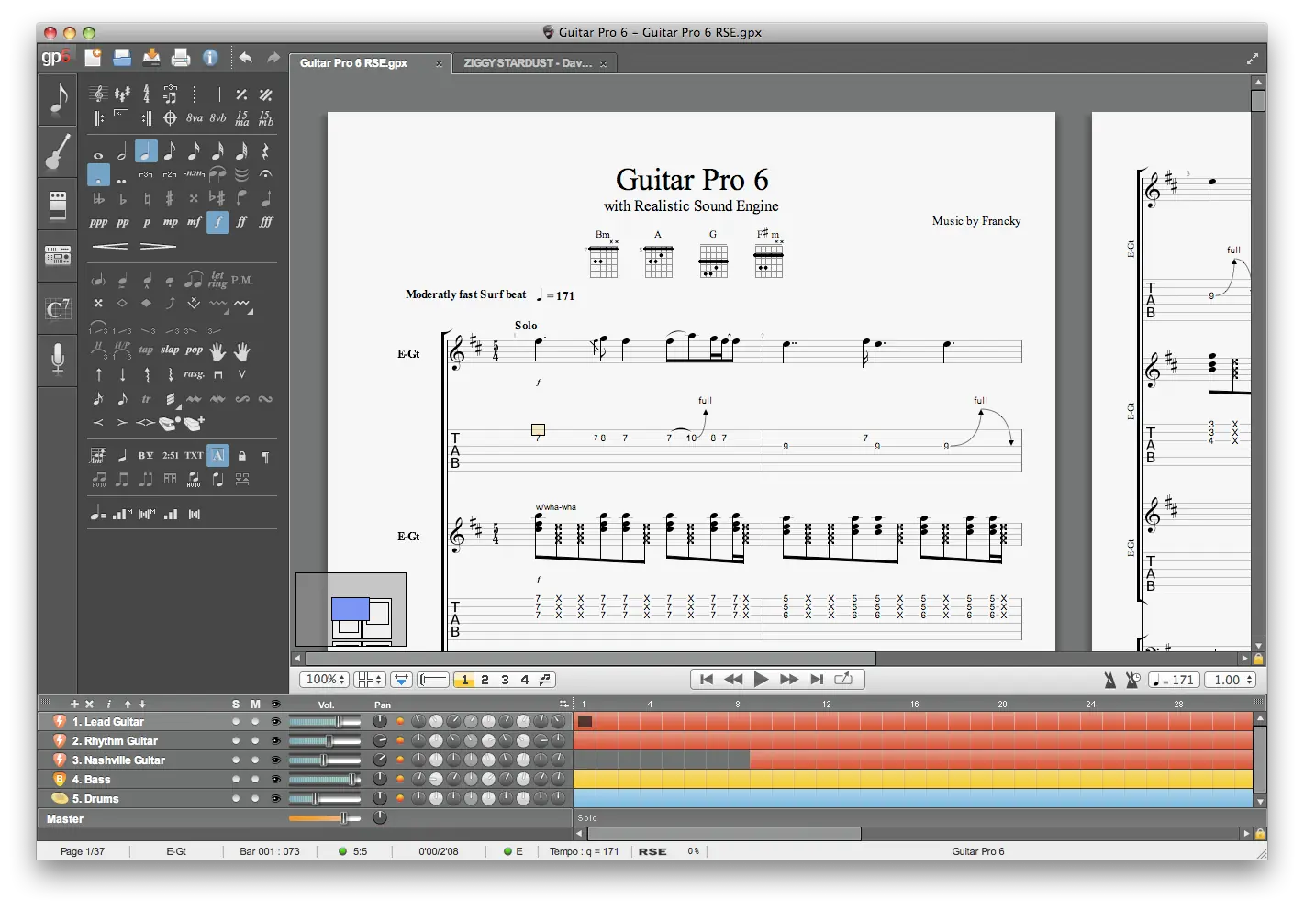
Task: Toggle visibility eye for Bass track
Action: click(275, 780)
